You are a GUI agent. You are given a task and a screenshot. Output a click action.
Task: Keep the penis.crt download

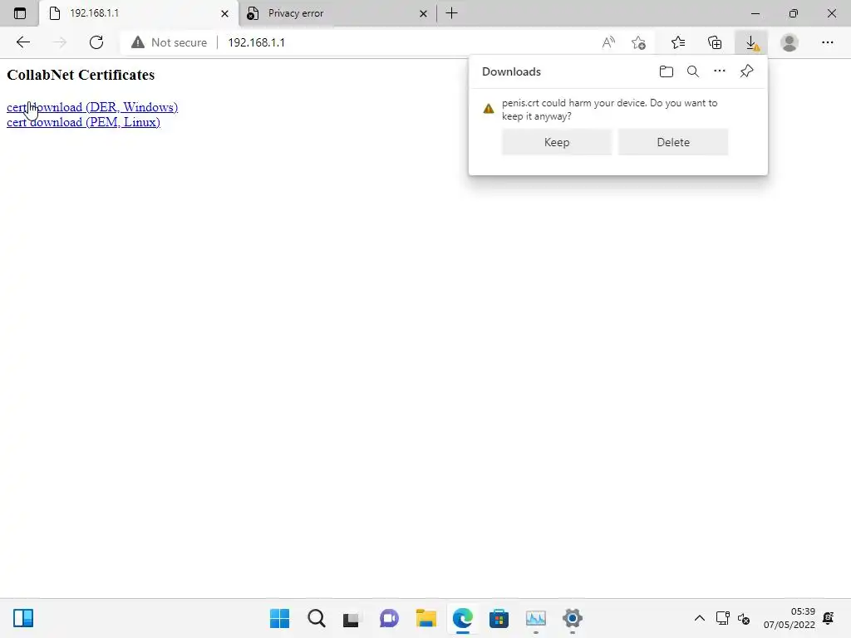pos(557,142)
